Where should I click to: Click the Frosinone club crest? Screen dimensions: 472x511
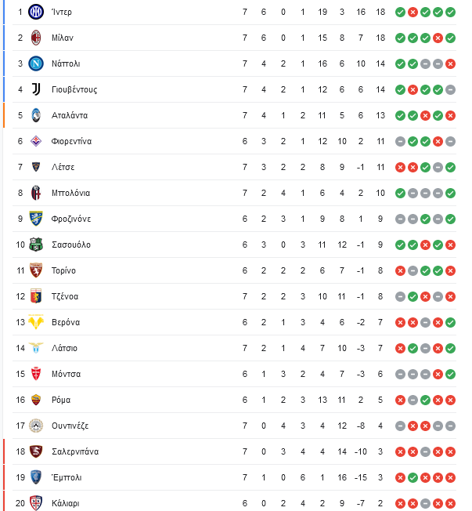click(x=36, y=219)
